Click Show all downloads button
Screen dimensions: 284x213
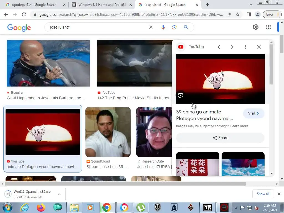click(x=263, y=194)
